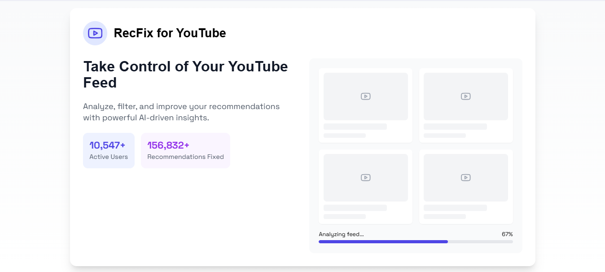Click the Analyze, filter, and improve description text
This screenshot has width=605, height=272.
181,112
